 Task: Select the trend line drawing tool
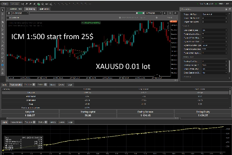3,26
